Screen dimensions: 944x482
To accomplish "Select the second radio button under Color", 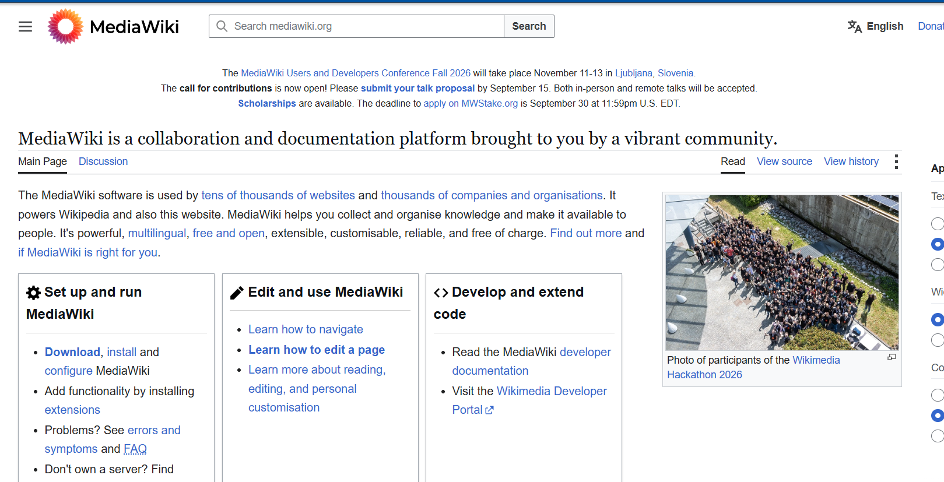I will pyautogui.click(x=938, y=416).
